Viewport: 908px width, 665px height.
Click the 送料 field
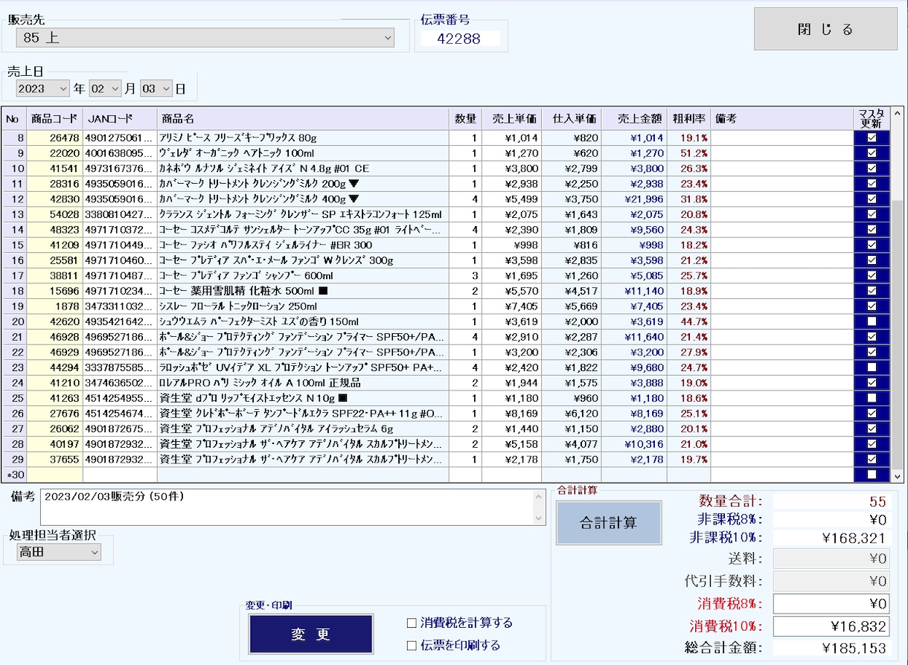[x=831, y=559]
